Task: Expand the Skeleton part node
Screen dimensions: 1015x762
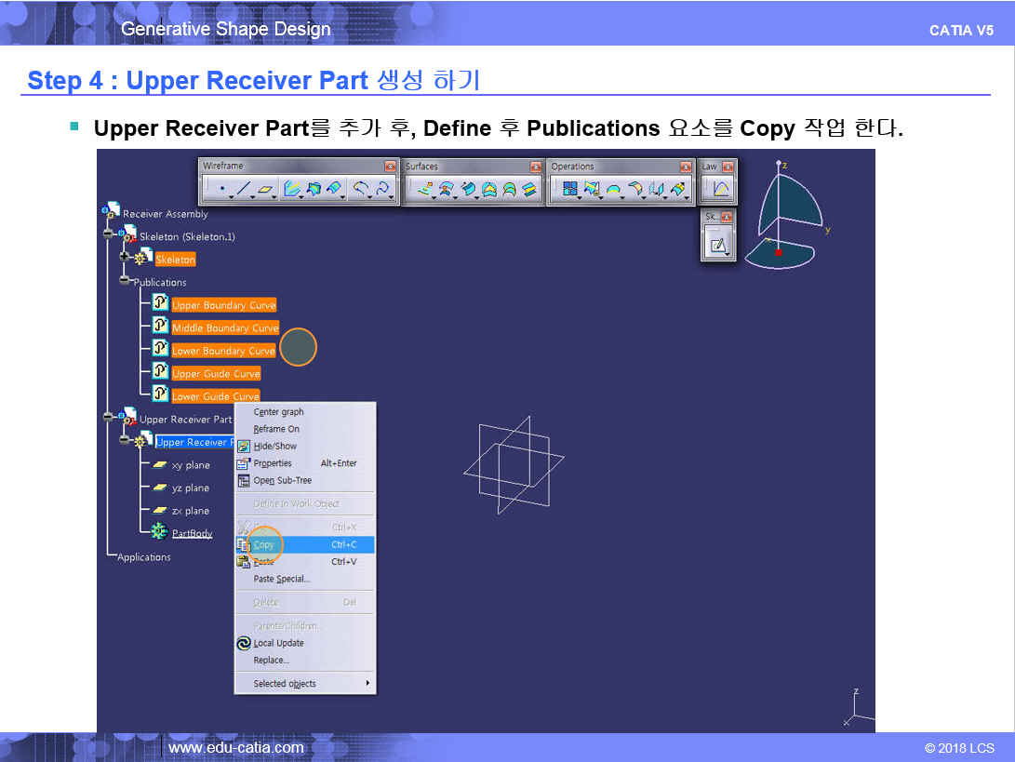Action: pos(125,258)
